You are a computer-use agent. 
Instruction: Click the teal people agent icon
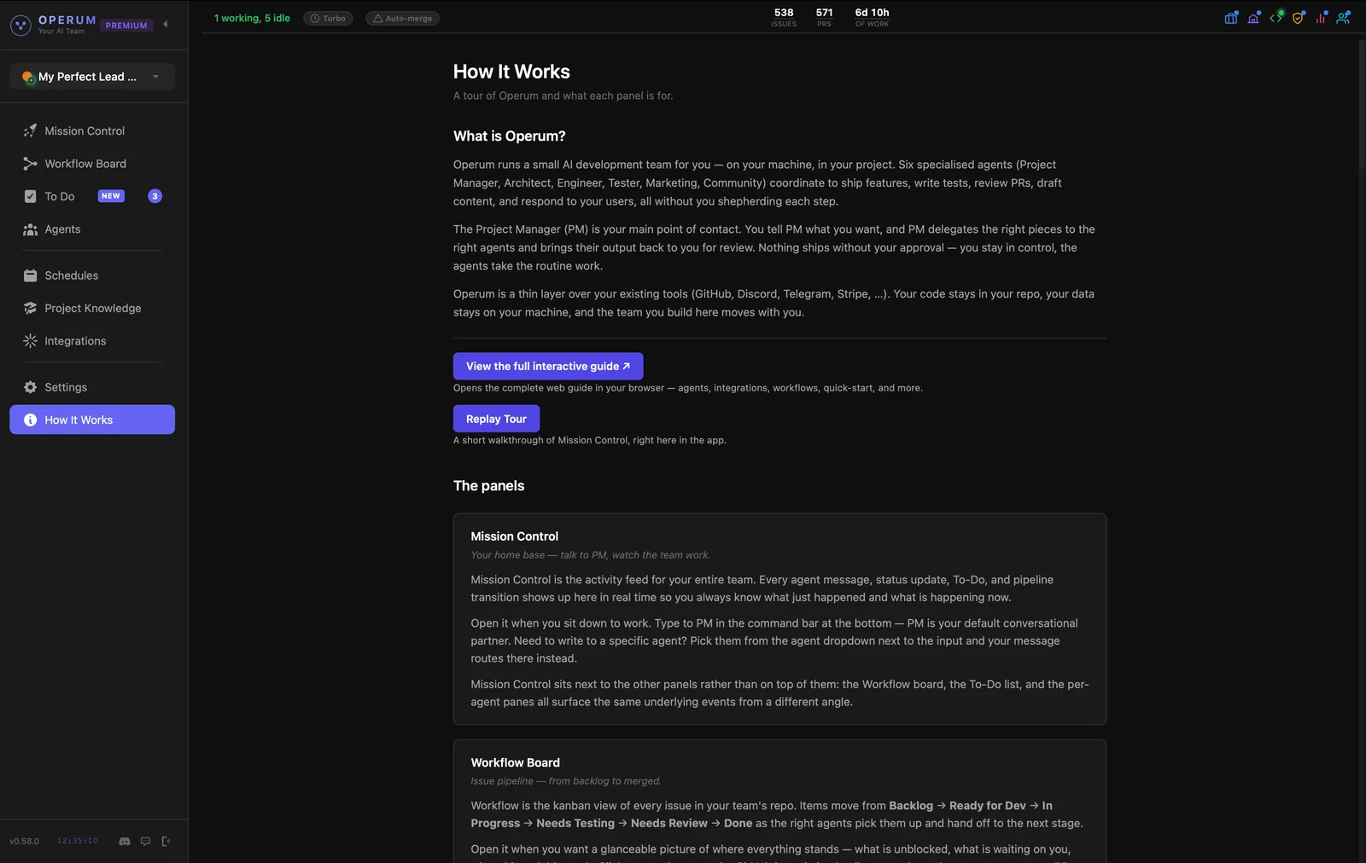click(1343, 18)
